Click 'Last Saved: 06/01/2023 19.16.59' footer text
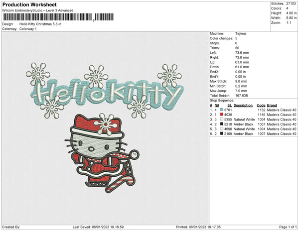 98,227
